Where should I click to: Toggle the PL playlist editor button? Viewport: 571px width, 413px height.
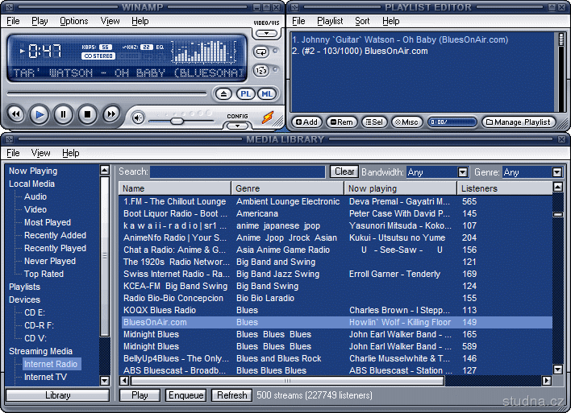point(245,94)
